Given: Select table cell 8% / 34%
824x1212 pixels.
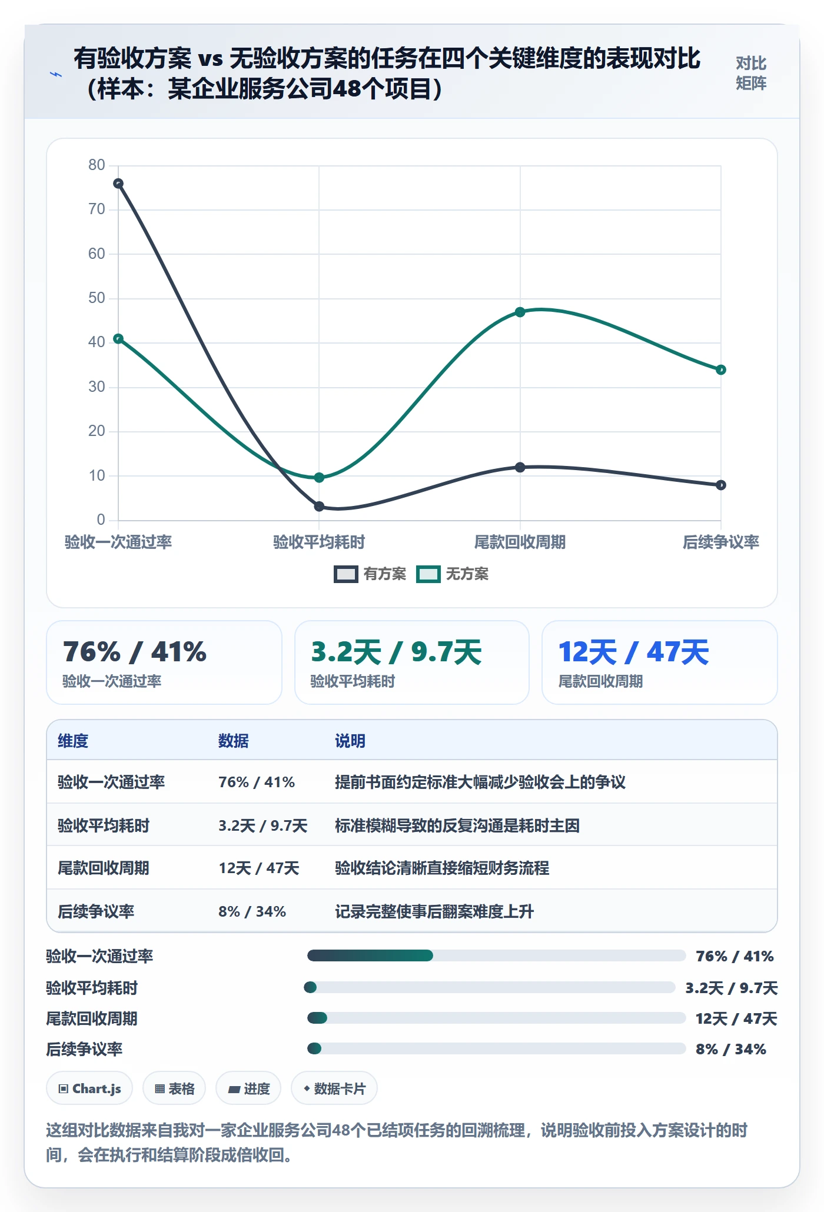Looking at the screenshot, I should [x=252, y=911].
